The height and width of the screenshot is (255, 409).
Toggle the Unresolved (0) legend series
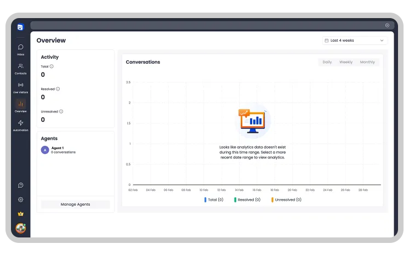pyautogui.click(x=286, y=200)
